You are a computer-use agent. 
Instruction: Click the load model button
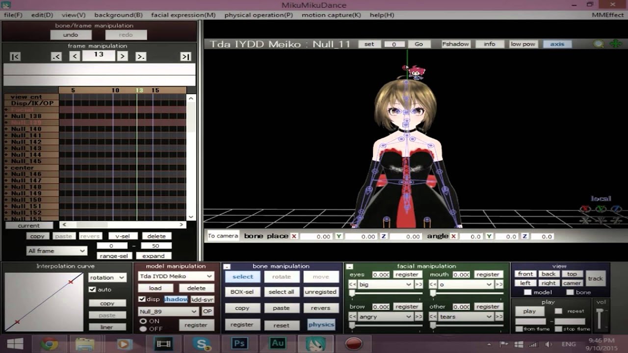tap(155, 288)
